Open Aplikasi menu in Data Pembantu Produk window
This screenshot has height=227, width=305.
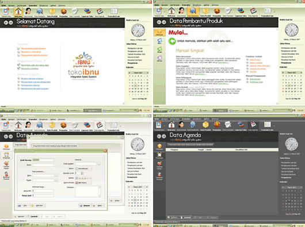(207, 5)
